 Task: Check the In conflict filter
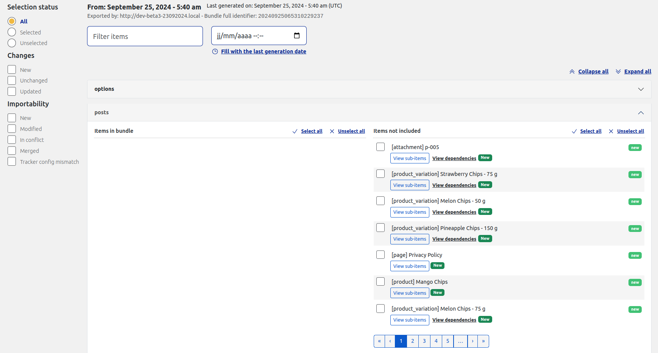[12, 140]
